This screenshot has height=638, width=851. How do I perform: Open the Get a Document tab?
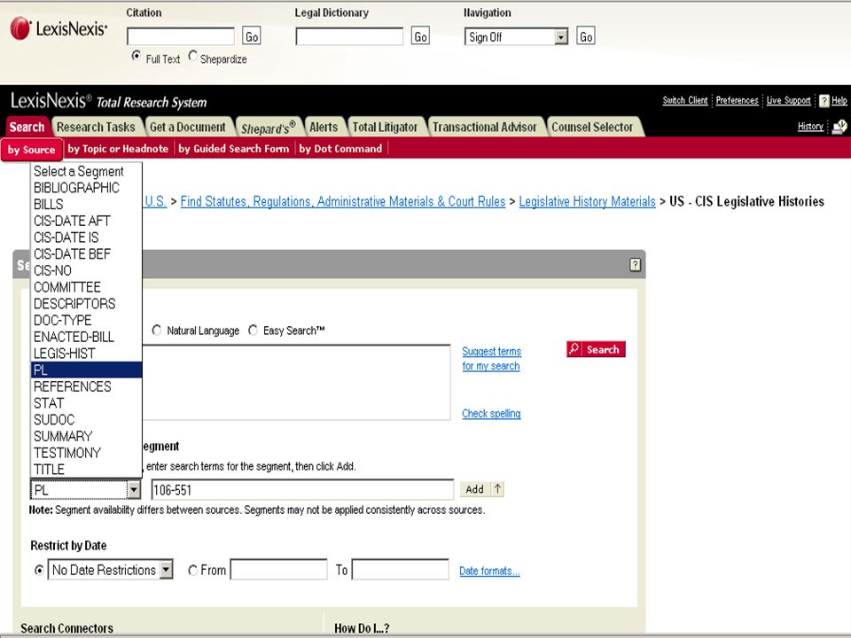pyautogui.click(x=188, y=127)
